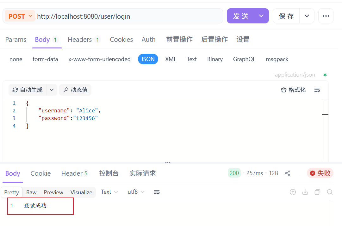The height and width of the screenshot is (226, 342).
Task: Open the response Cookie tab
Action: [40, 173]
